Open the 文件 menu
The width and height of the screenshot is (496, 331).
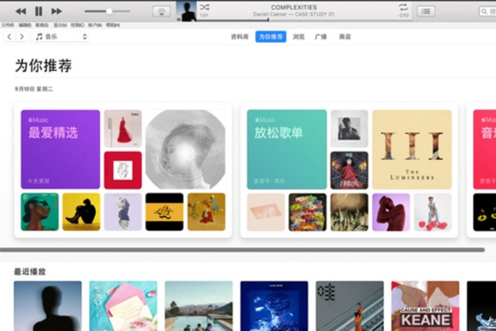(7, 25)
